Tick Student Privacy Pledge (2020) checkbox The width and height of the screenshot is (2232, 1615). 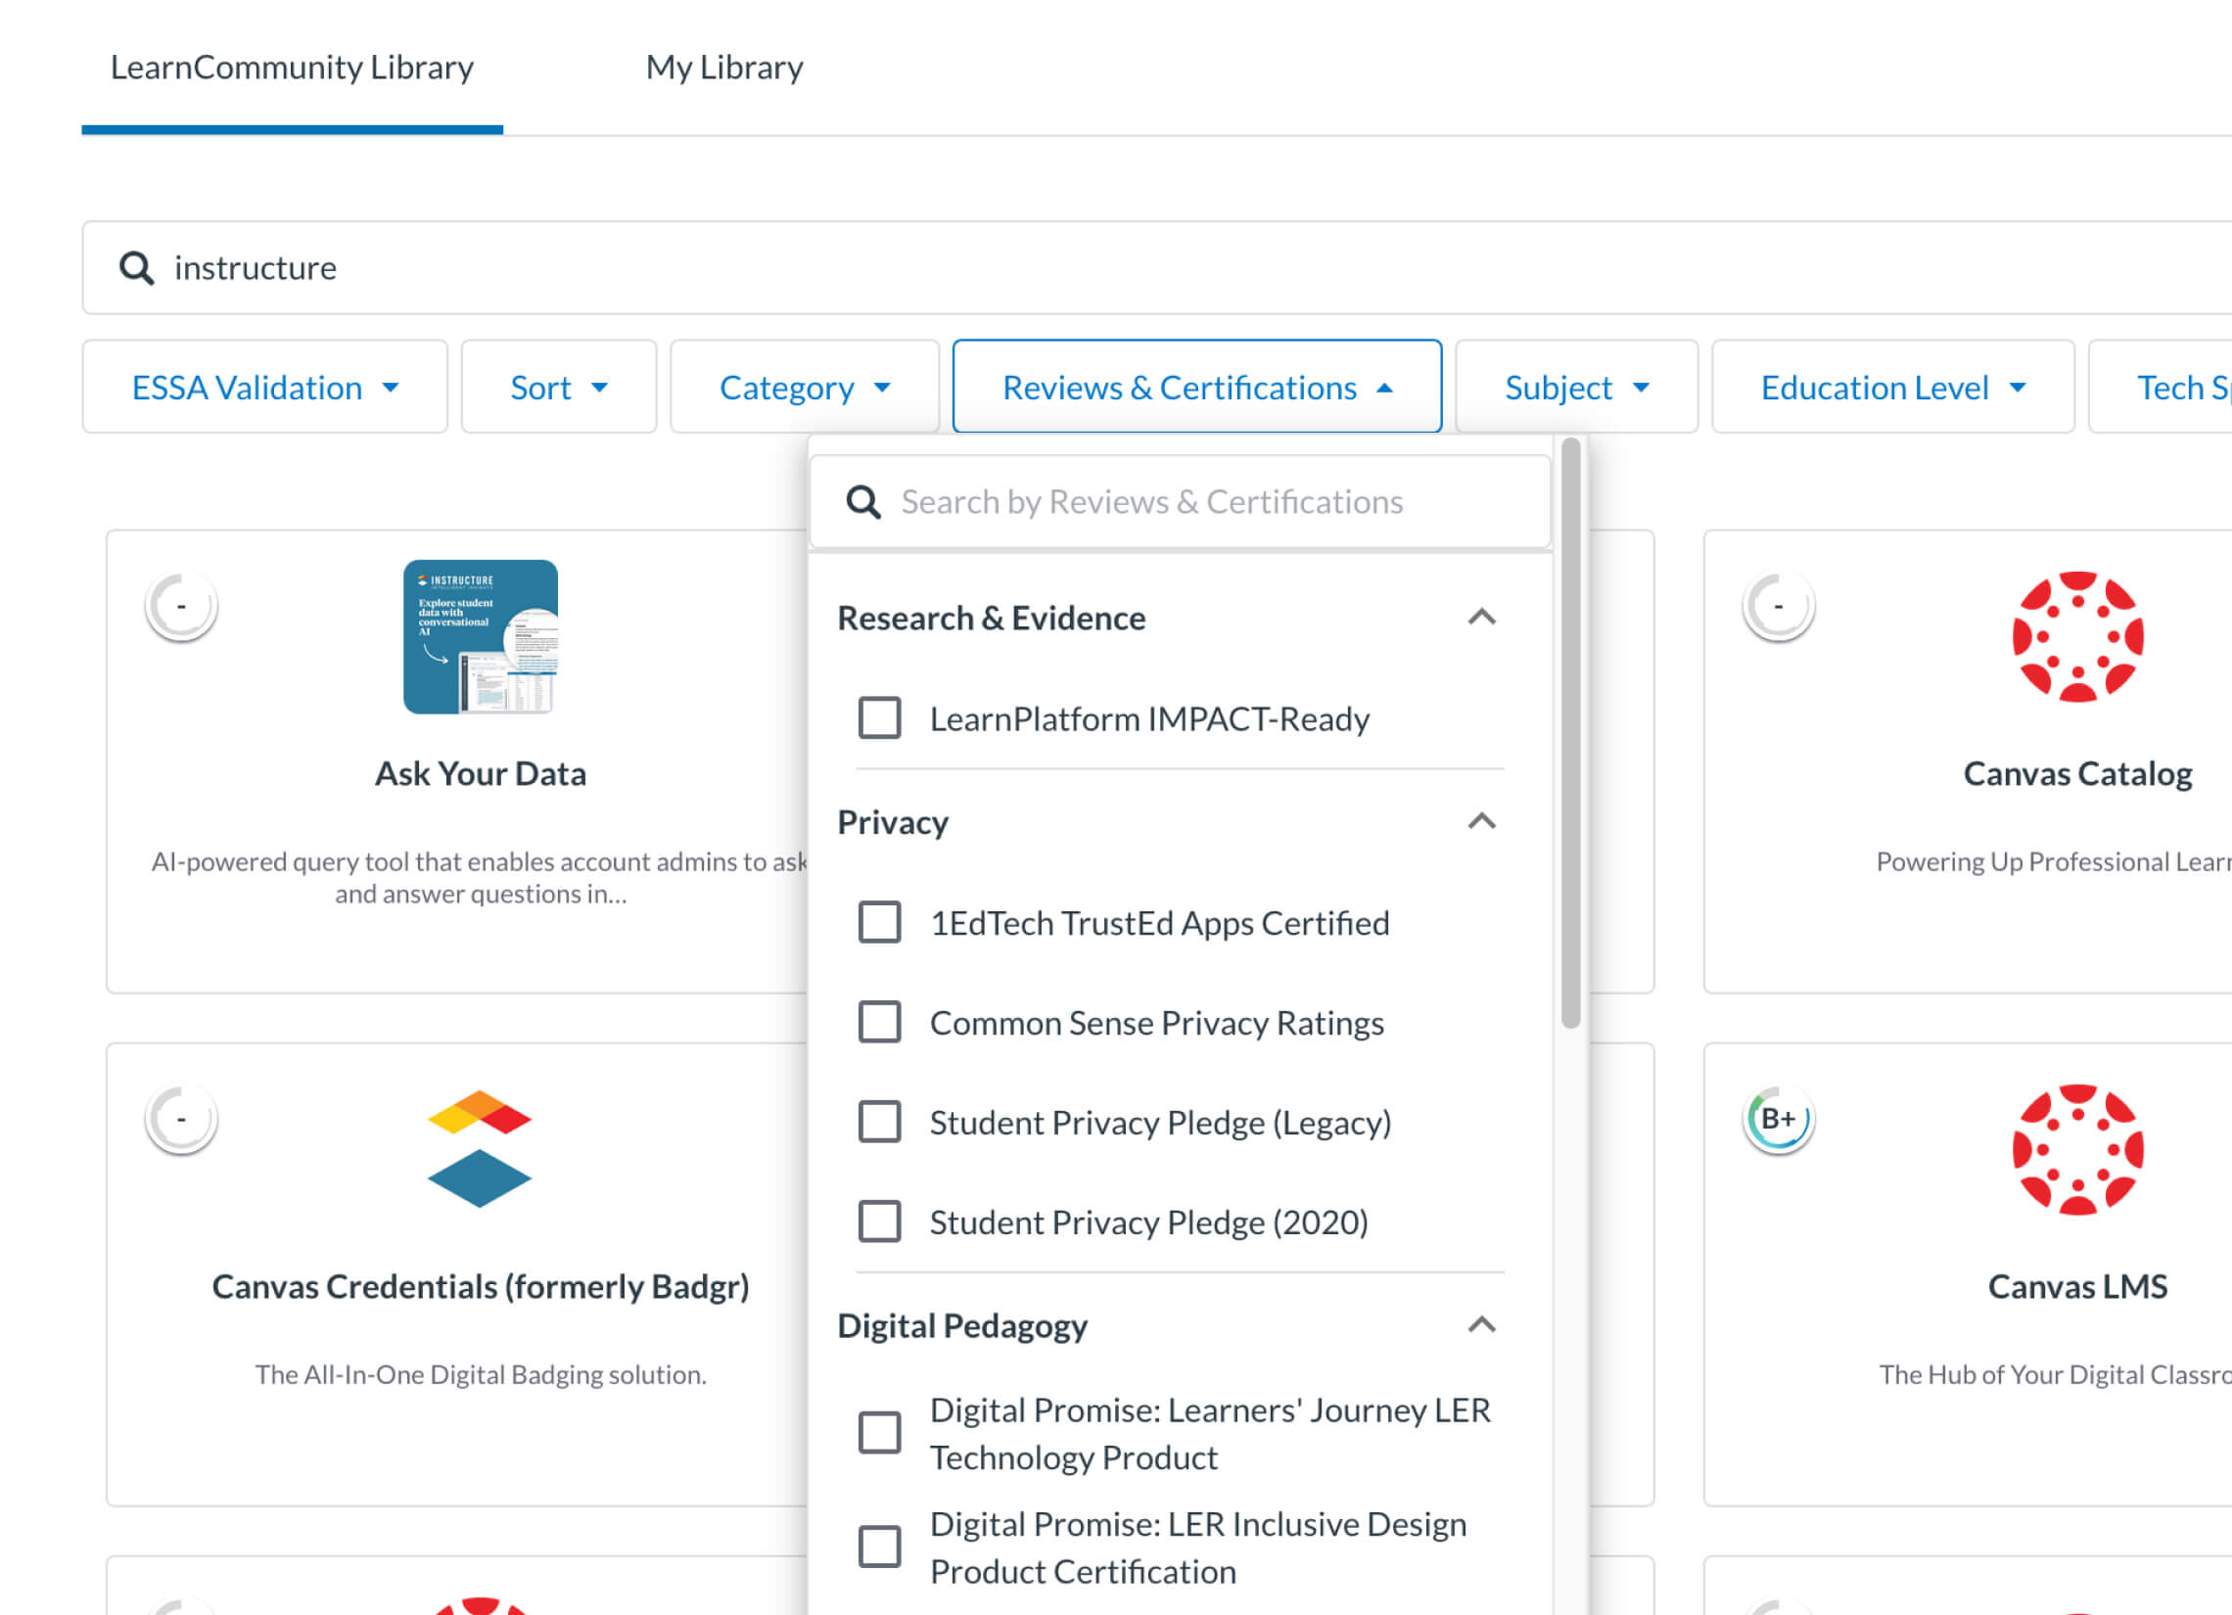point(879,1221)
